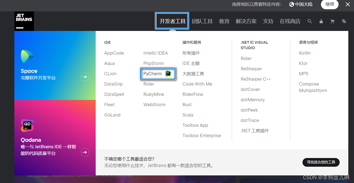Open the search magnifier icon
354x183 pixels.
pyautogui.click(x=310, y=21)
